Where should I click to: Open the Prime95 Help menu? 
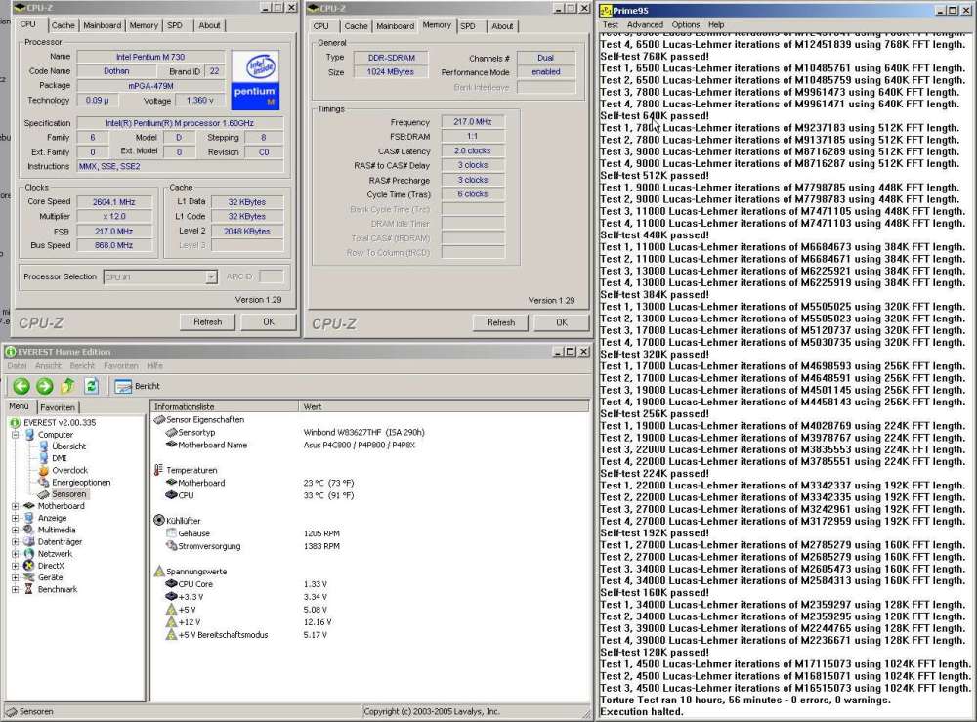tap(716, 25)
